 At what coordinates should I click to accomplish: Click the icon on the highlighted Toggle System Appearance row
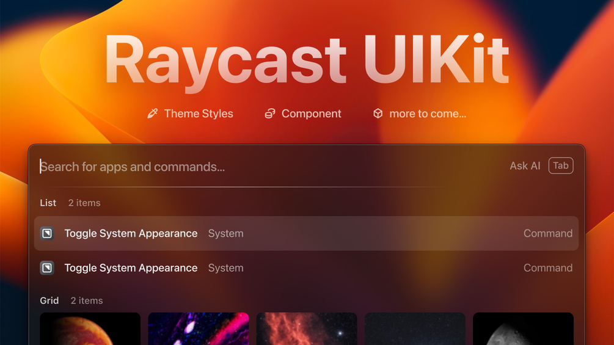[x=47, y=233]
